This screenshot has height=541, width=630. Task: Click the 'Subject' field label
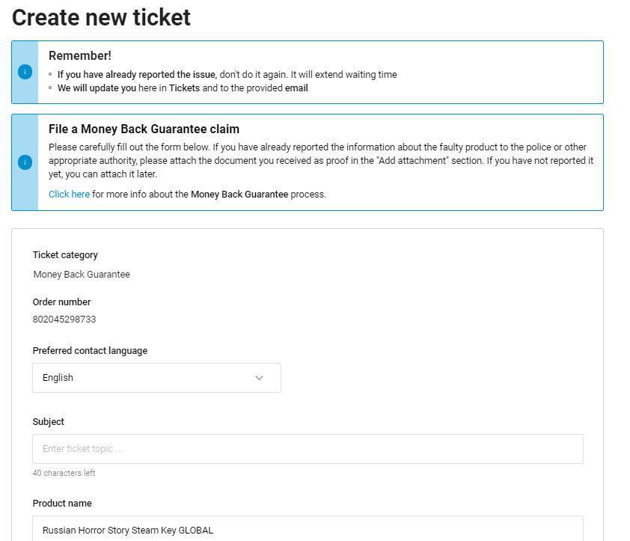48,421
